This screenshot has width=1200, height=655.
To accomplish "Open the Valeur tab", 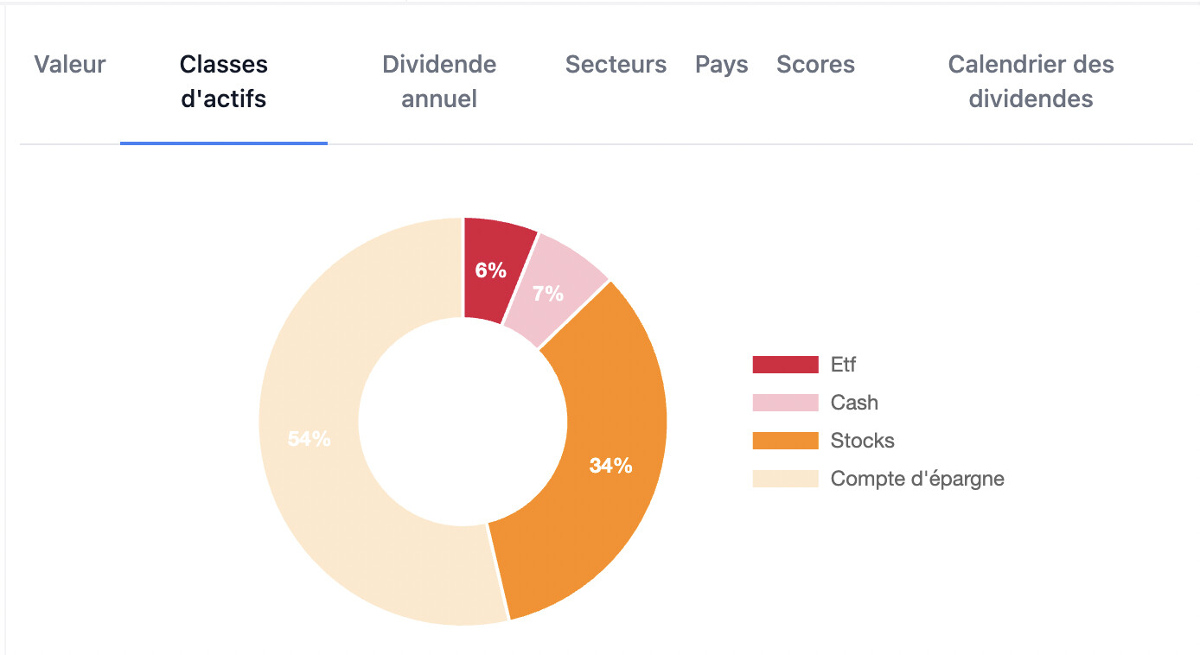I will pyautogui.click(x=70, y=65).
